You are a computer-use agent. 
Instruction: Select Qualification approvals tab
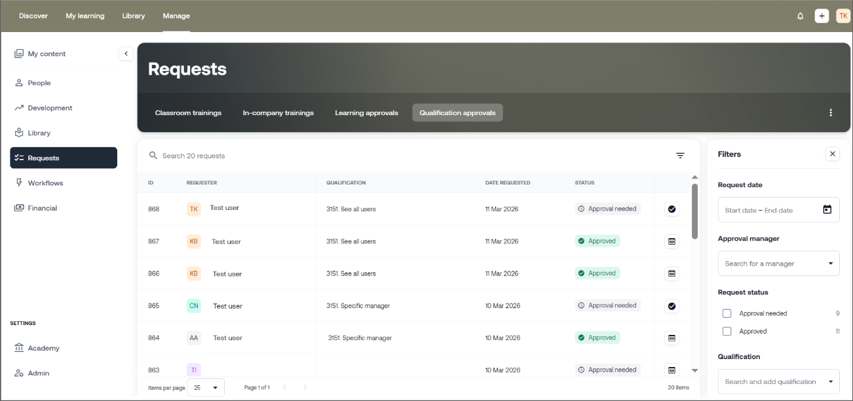(x=457, y=113)
